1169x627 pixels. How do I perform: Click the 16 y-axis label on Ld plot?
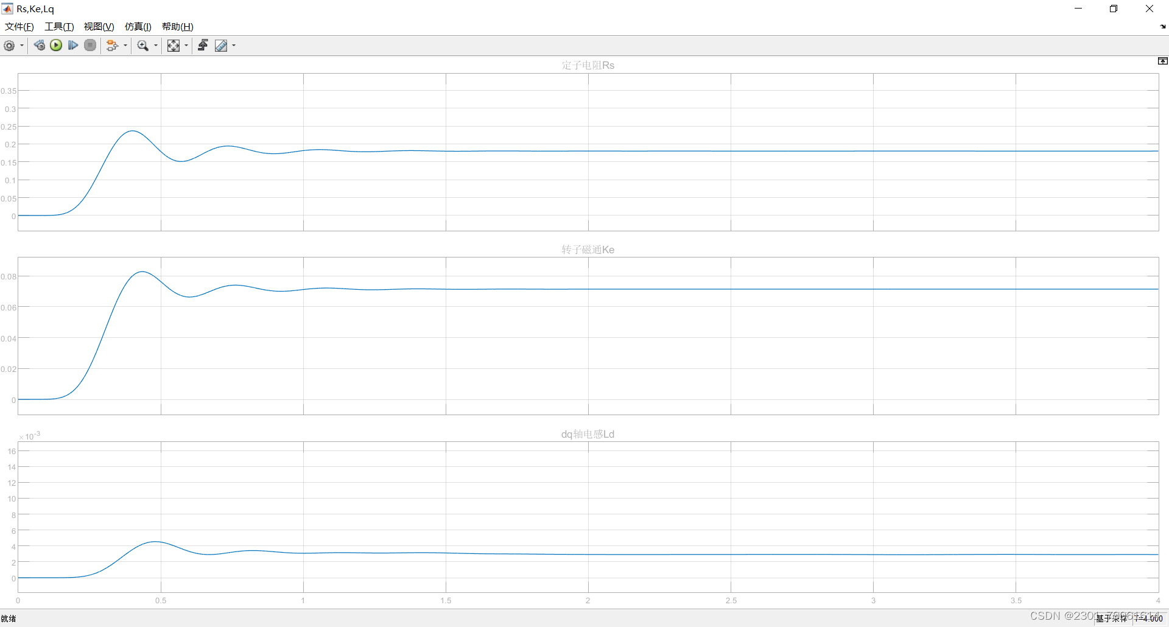tap(12, 452)
